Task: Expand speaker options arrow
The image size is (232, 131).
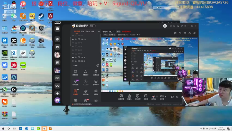Action: (x=165, y=97)
